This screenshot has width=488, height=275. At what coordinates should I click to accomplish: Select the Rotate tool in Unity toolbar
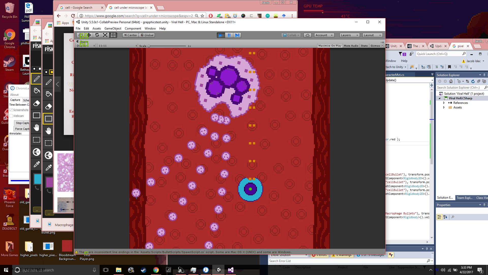pyautogui.click(x=97, y=35)
